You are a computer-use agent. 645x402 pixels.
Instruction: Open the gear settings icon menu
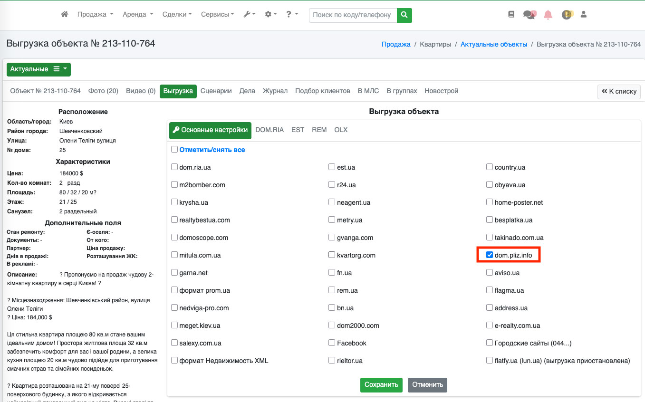pyautogui.click(x=270, y=15)
